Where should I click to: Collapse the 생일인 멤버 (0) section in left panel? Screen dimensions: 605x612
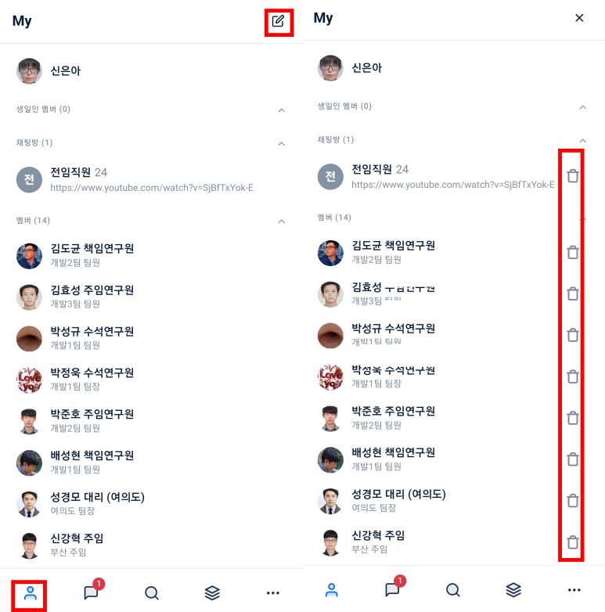tap(282, 110)
